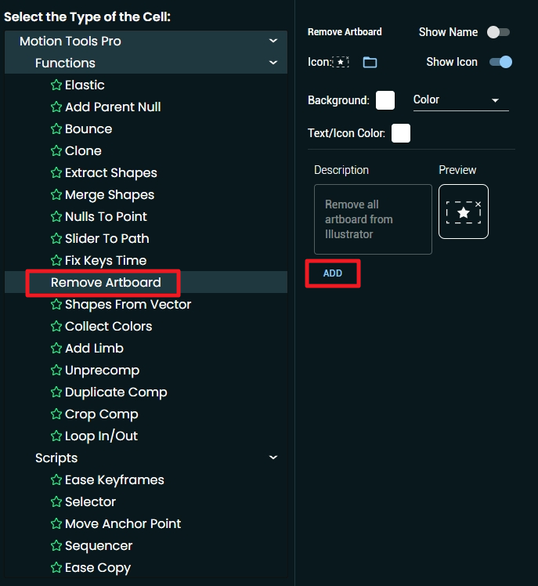Open the icon folder browser
Image resolution: width=538 pixels, height=586 pixels.
coord(370,62)
